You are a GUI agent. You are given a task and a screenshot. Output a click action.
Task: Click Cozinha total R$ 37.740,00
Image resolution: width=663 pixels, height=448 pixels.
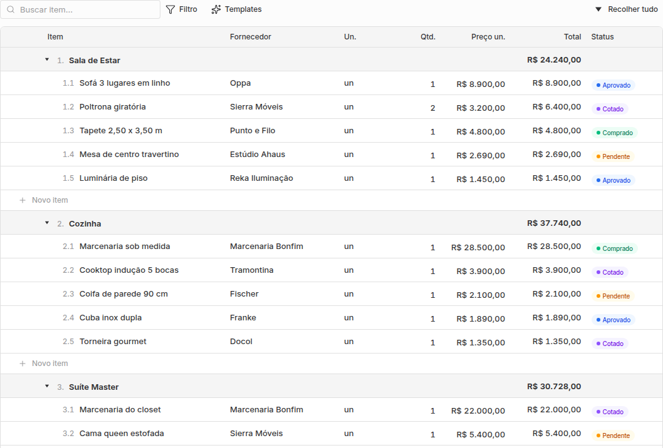(554, 223)
